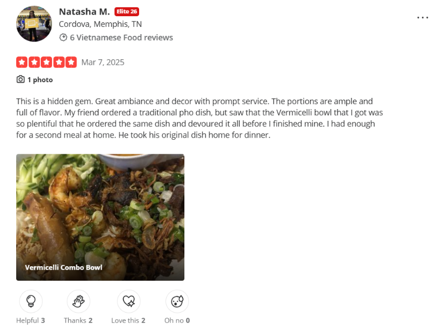Click the heart icon in Love this
Screen dimensions: 447x335
(x=128, y=300)
